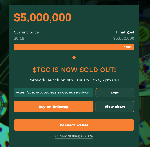
Task: Click the $TGC IS NOW SOLD OUT heading
Action: click(x=74, y=70)
